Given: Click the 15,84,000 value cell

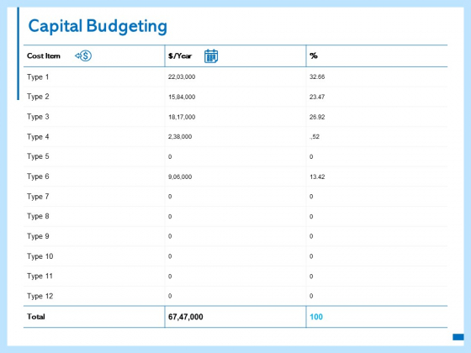Looking at the screenshot, I should click(x=182, y=97).
